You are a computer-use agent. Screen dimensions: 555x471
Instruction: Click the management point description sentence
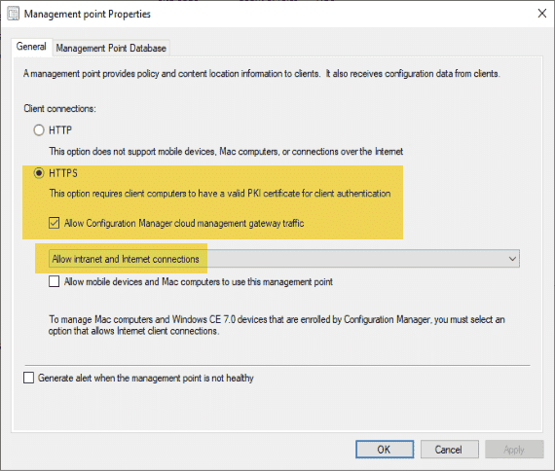pyautogui.click(x=262, y=74)
